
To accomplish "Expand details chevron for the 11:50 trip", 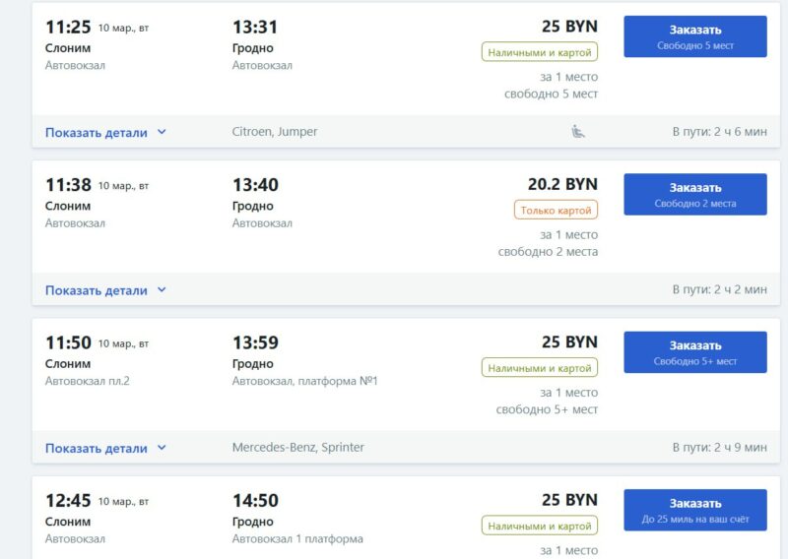I will pyautogui.click(x=162, y=448).
